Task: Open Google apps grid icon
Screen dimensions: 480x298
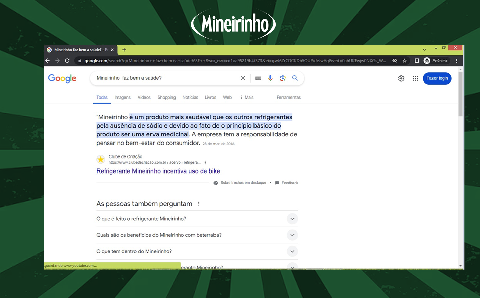Action: [415, 78]
